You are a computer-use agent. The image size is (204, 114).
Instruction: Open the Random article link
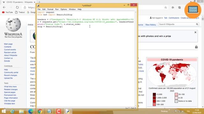pos(10,53)
